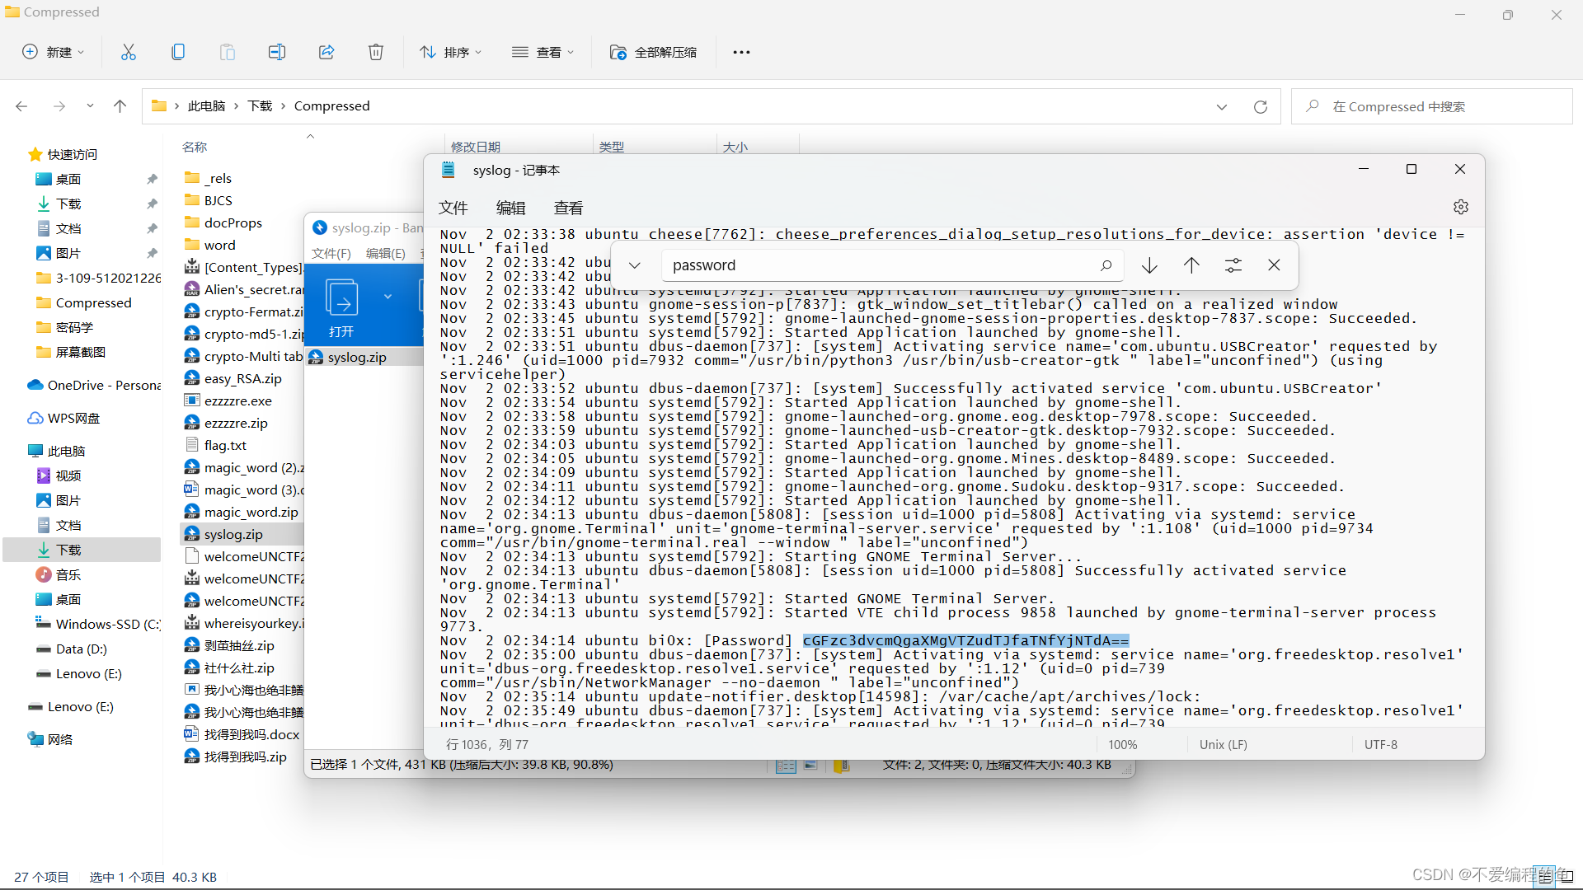This screenshot has width=1583, height=890.
Task: Open the 编辑 menu in Notepad
Action: [x=510, y=208]
